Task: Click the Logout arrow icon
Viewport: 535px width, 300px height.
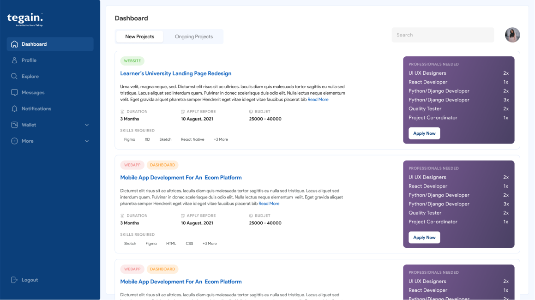Action: coord(14,280)
